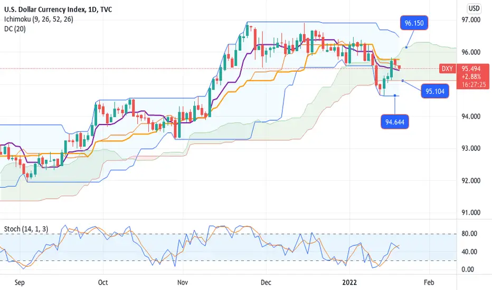
Task: Click the 97.000 price scale level
Action: (471, 20)
